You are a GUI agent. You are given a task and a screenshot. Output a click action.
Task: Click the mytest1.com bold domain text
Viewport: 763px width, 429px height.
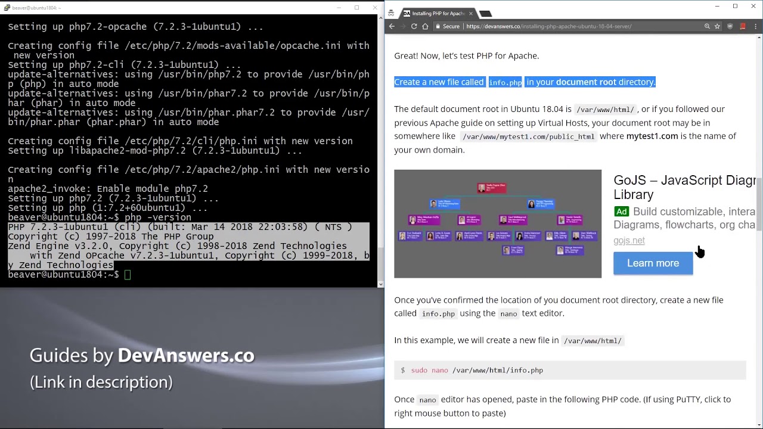[x=652, y=136]
